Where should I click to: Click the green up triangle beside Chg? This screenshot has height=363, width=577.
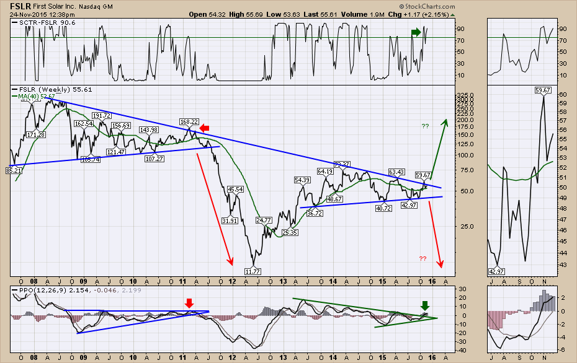point(453,15)
